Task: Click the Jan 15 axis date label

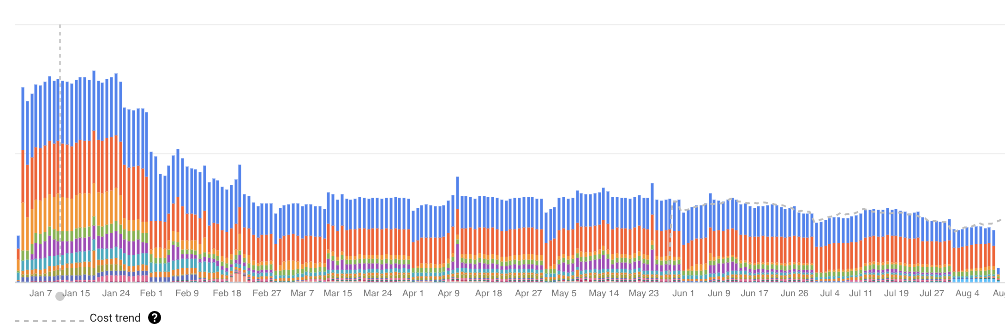Action: (x=77, y=293)
